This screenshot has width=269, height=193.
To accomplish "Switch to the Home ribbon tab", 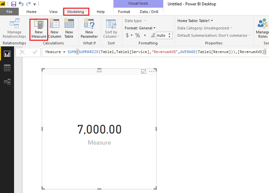I will (31, 12).
